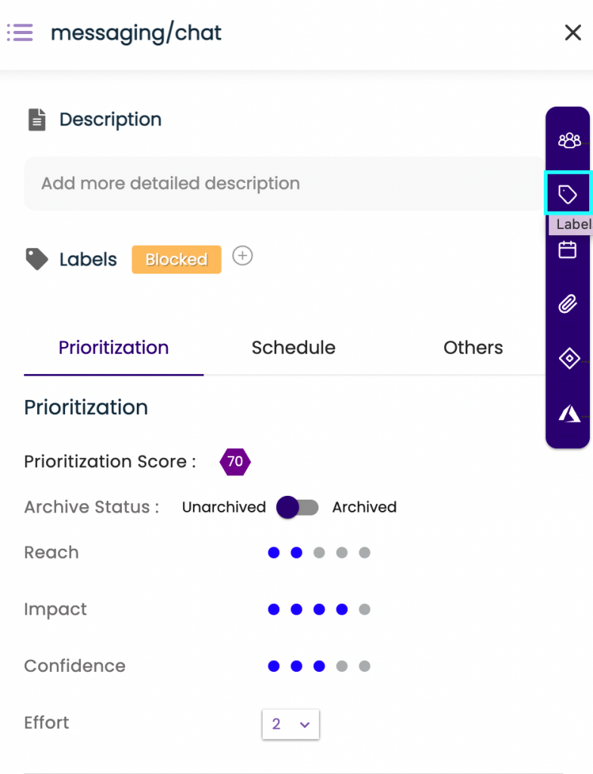Open the Azure integration icon
Image resolution: width=593 pixels, height=774 pixels.
570,413
